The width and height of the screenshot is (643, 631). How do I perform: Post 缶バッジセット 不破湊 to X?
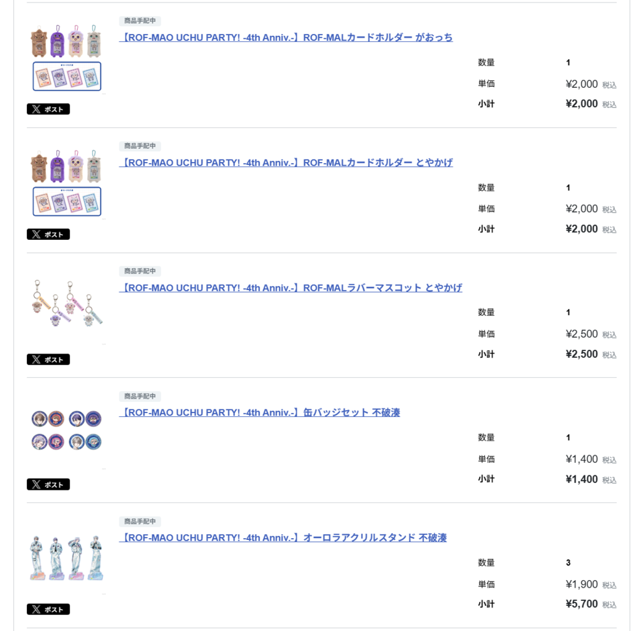(48, 485)
